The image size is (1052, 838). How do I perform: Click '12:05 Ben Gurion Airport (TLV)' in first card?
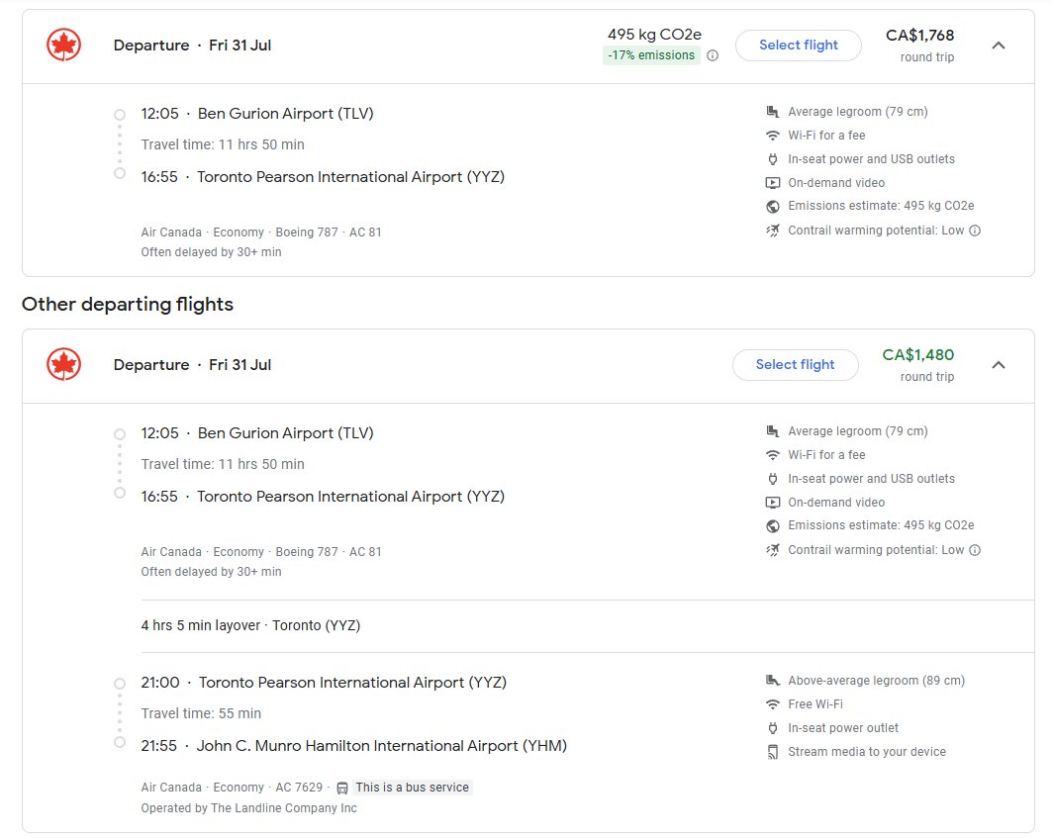[257, 114]
